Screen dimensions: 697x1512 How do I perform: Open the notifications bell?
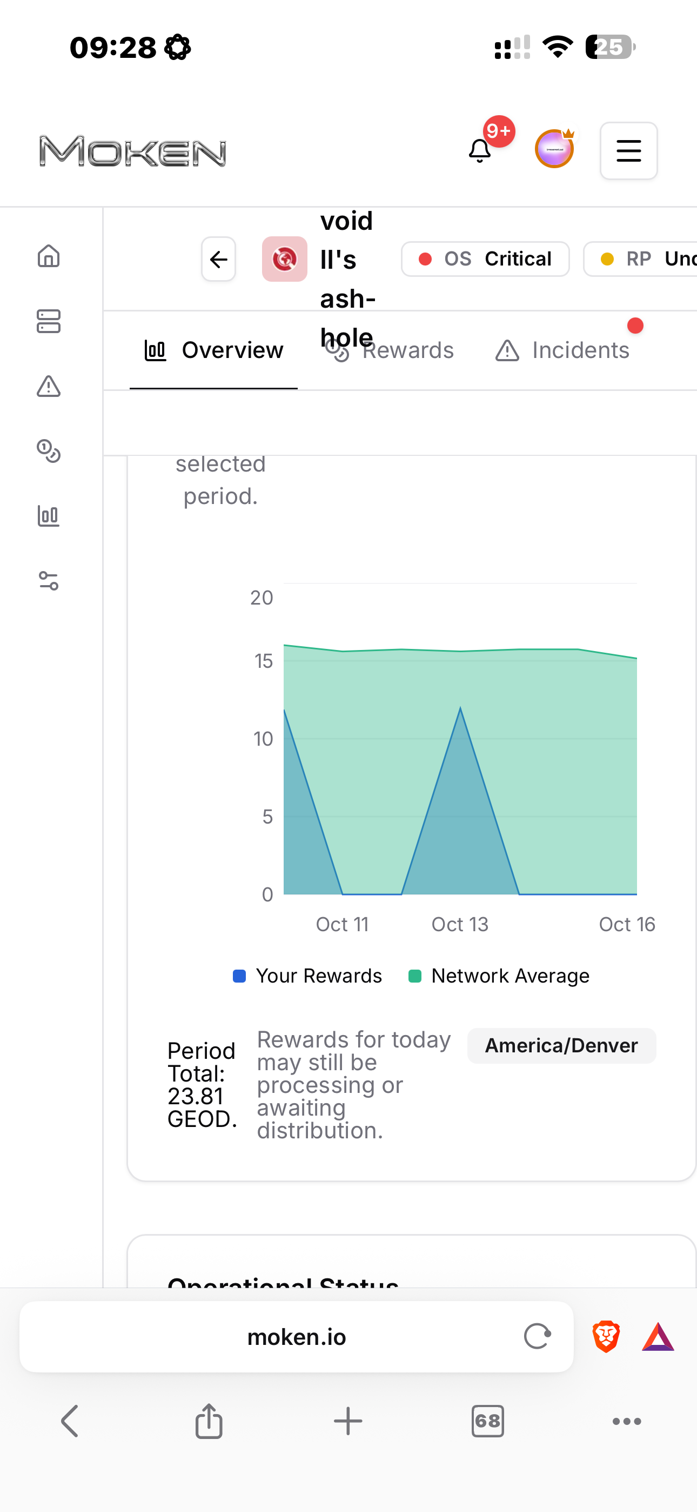click(x=480, y=151)
